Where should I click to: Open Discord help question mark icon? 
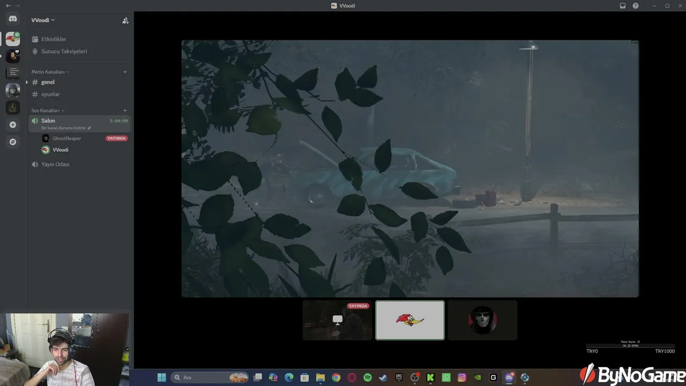[636, 6]
